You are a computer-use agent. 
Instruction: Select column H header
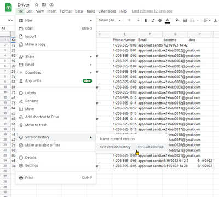pyautogui.click(x=200, y=34)
